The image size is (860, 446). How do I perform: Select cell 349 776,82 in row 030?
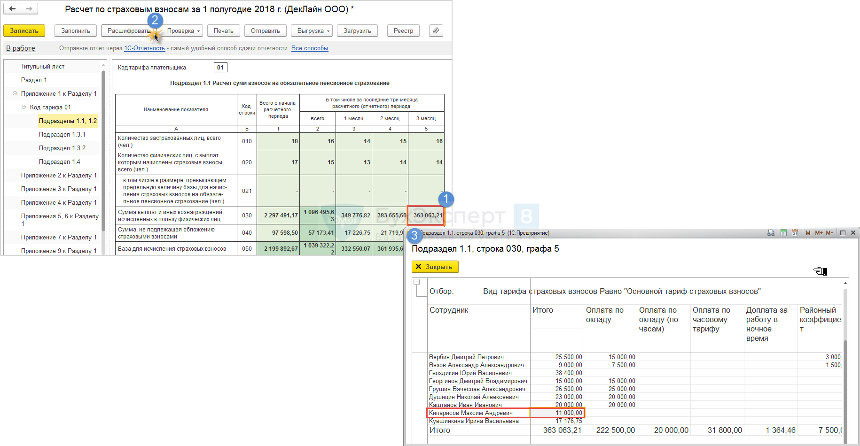click(354, 215)
